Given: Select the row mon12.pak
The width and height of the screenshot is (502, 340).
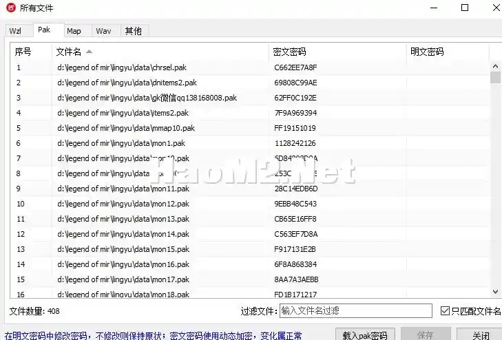Looking at the screenshot, I should [x=250, y=204].
